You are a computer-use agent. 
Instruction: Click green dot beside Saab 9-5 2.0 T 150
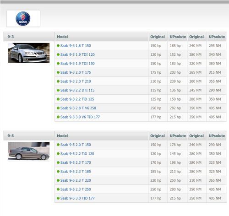click(x=58, y=145)
